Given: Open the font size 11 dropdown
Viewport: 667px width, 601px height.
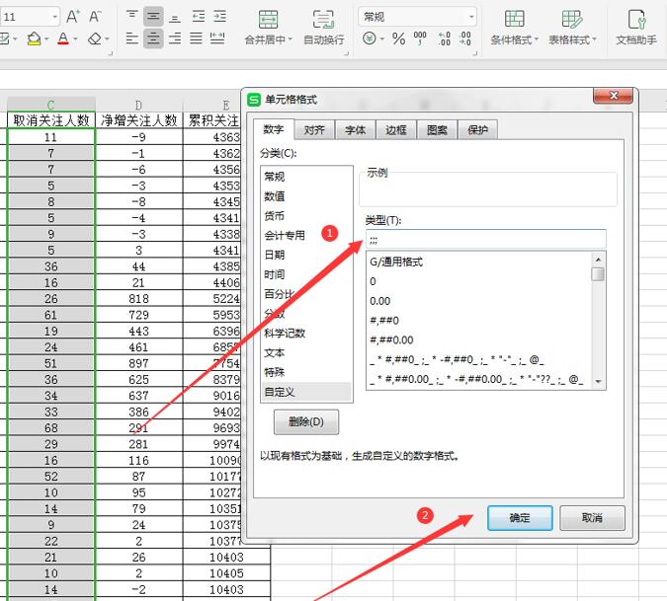Looking at the screenshot, I should coord(55,17).
